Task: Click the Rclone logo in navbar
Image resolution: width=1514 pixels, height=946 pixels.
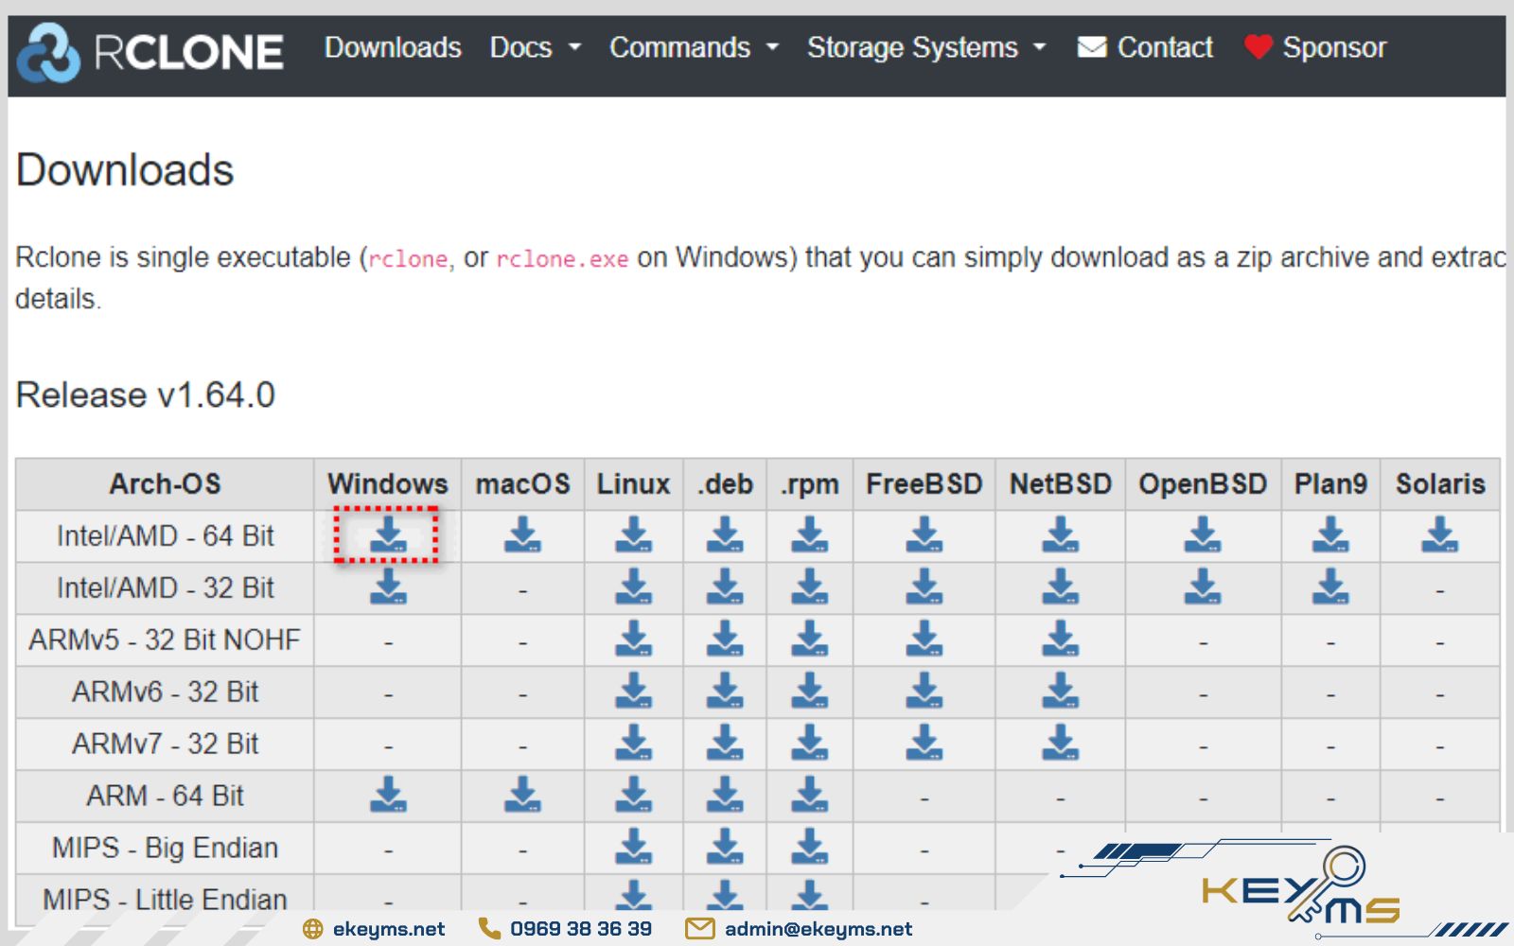Action: pyautogui.click(x=151, y=51)
